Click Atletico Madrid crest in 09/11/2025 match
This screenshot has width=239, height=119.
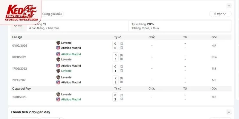coord(58,54)
